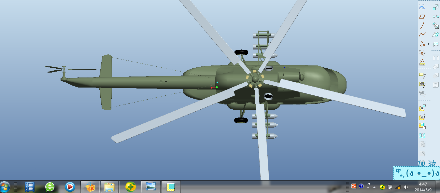Click the greyed Trim tool
440x193 pixels.
tap(435, 75)
